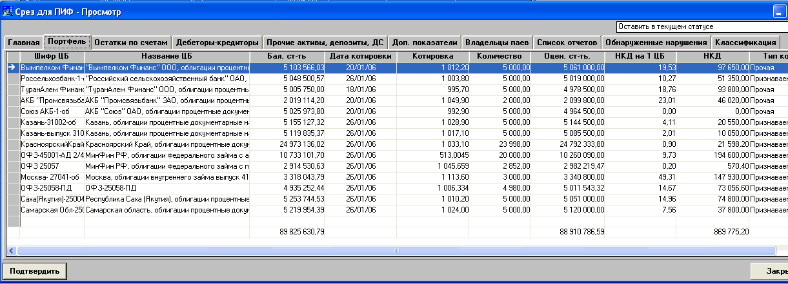Screen dimensions: 788x284
Task: Open the Владельцы паев tab
Action: click(x=497, y=43)
